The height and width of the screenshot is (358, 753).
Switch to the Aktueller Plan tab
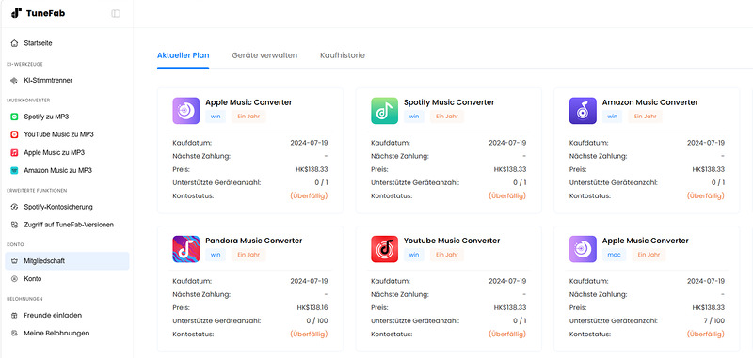[x=183, y=55]
